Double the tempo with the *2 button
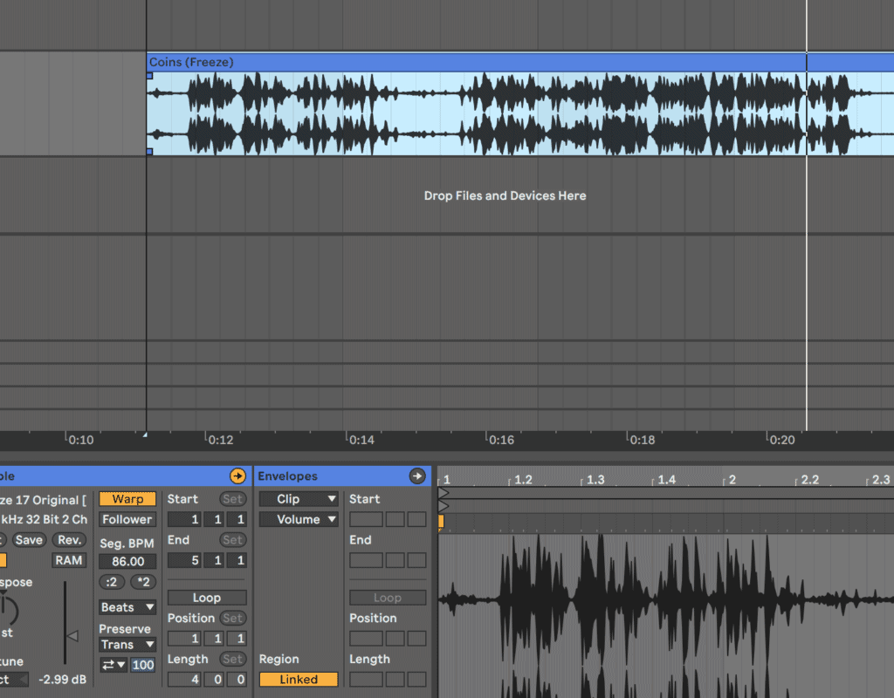The width and height of the screenshot is (894, 698). click(x=143, y=582)
